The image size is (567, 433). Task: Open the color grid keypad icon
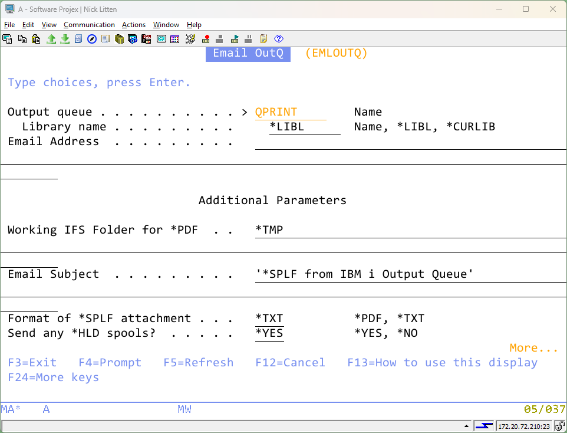tap(174, 39)
